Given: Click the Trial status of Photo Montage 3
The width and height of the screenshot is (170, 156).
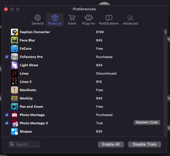Looking at the screenshot, I should (99, 123).
